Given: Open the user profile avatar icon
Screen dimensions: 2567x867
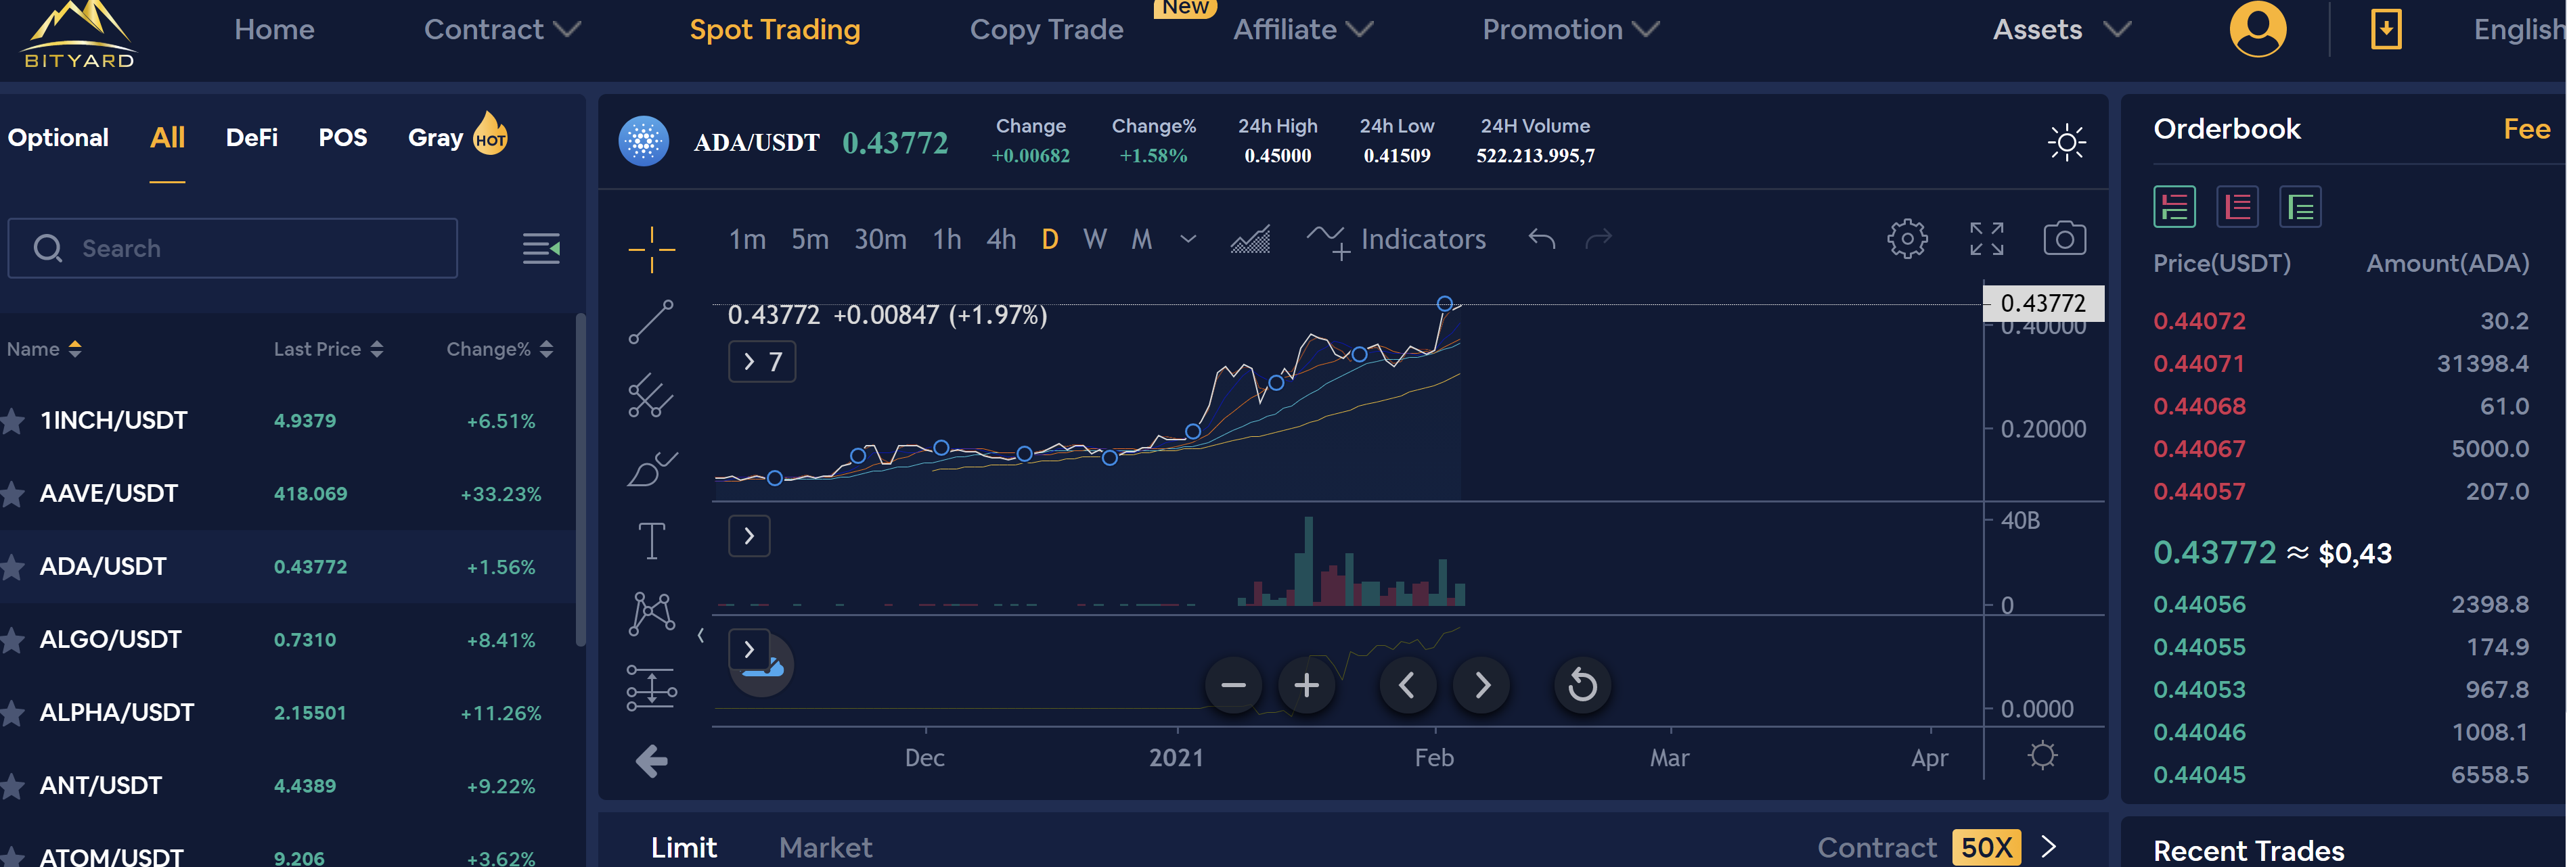Looking at the screenshot, I should (2257, 29).
